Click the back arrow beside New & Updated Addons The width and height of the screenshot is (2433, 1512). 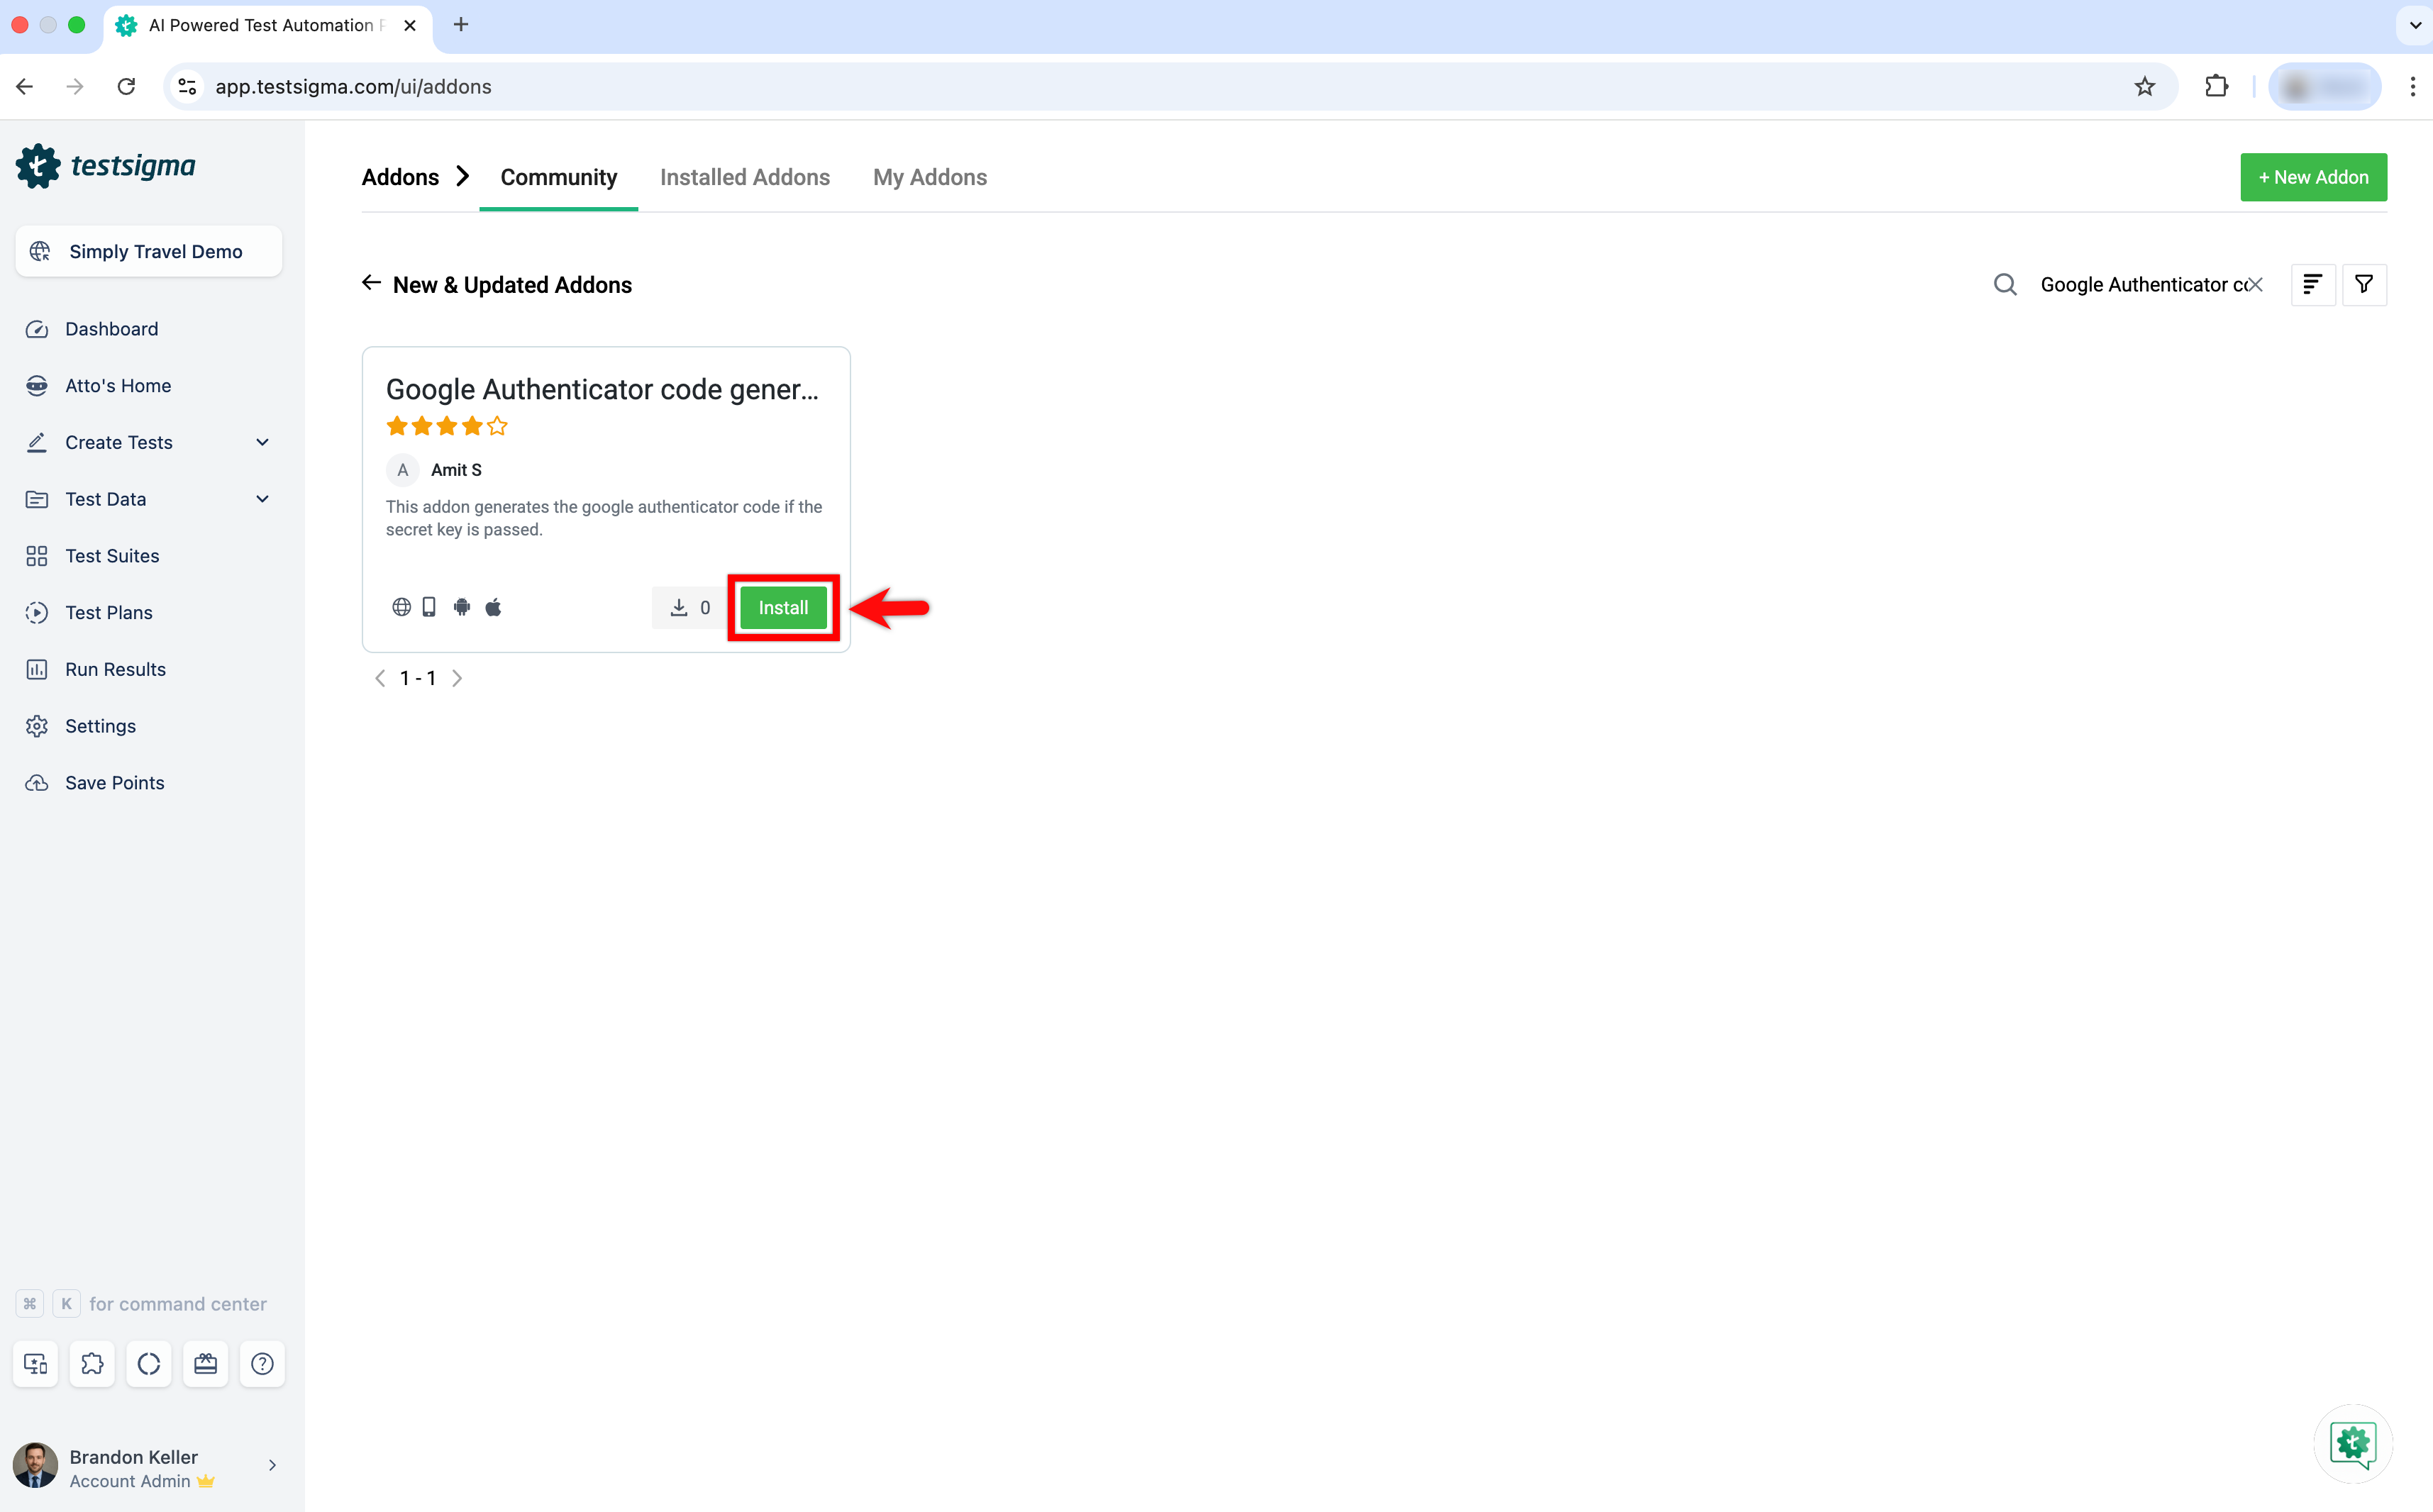(x=371, y=283)
